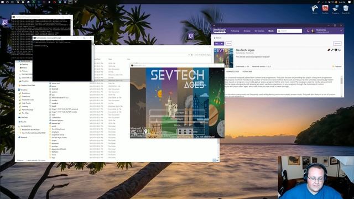Select the logs folder in Explorer
This screenshot has width=354, height=199.
point(53,158)
